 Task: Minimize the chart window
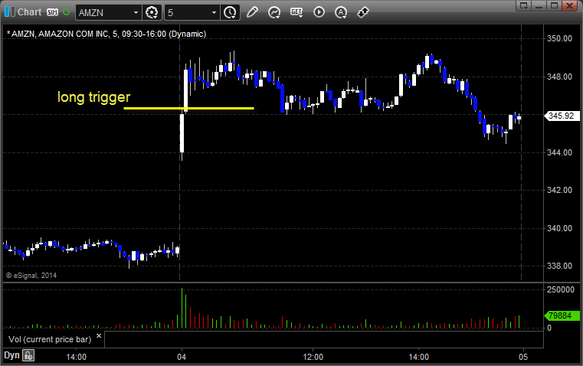[539, 5]
